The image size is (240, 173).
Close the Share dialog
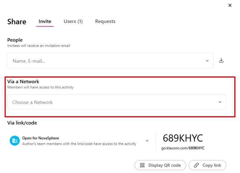click(x=230, y=5)
